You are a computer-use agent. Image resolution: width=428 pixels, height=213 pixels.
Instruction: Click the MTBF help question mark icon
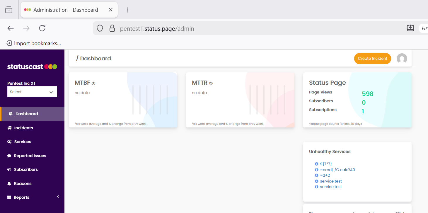click(x=93, y=83)
